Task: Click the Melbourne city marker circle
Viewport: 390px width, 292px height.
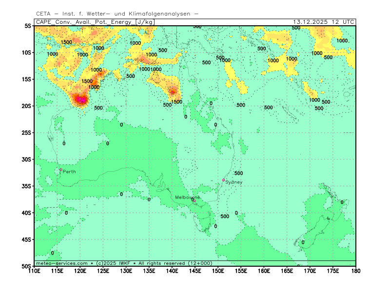Action: (x=193, y=200)
